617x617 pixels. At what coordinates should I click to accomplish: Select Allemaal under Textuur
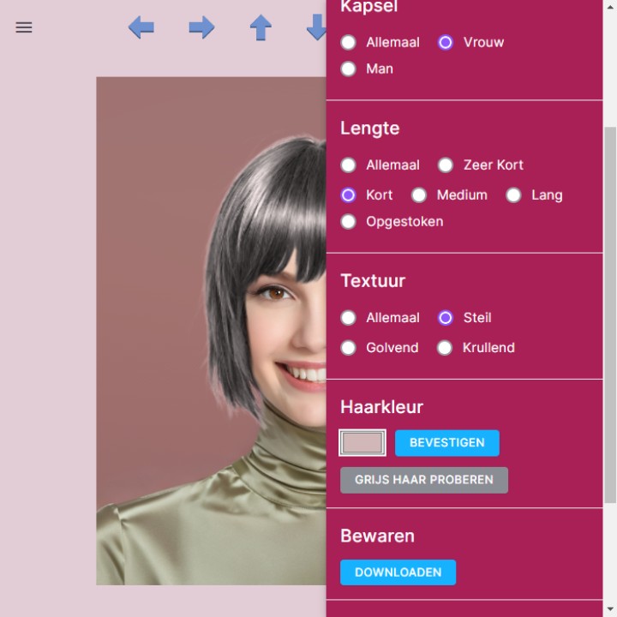[349, 318]
